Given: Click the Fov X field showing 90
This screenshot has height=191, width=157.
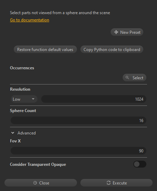Looking at the screenshot, I should (78, 151).
